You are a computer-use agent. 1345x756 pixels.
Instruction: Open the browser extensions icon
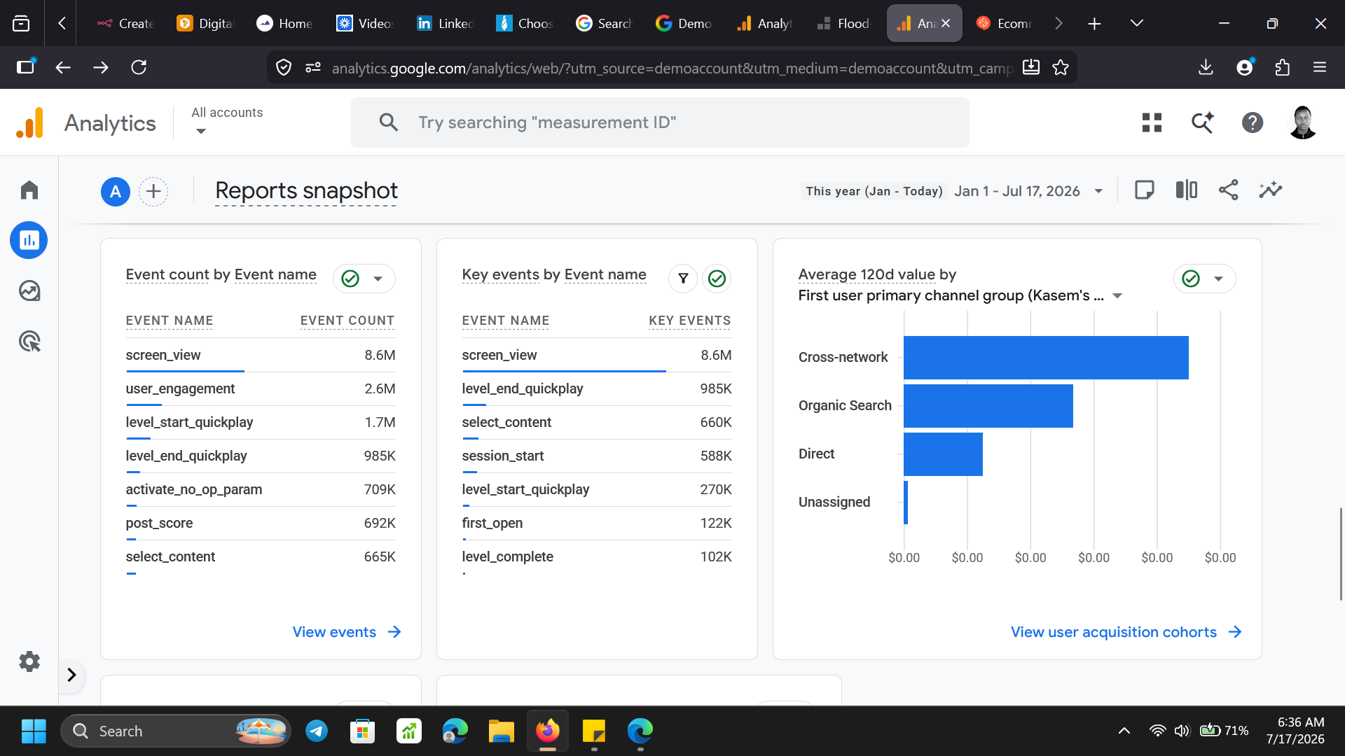[x=1282, y=67]
